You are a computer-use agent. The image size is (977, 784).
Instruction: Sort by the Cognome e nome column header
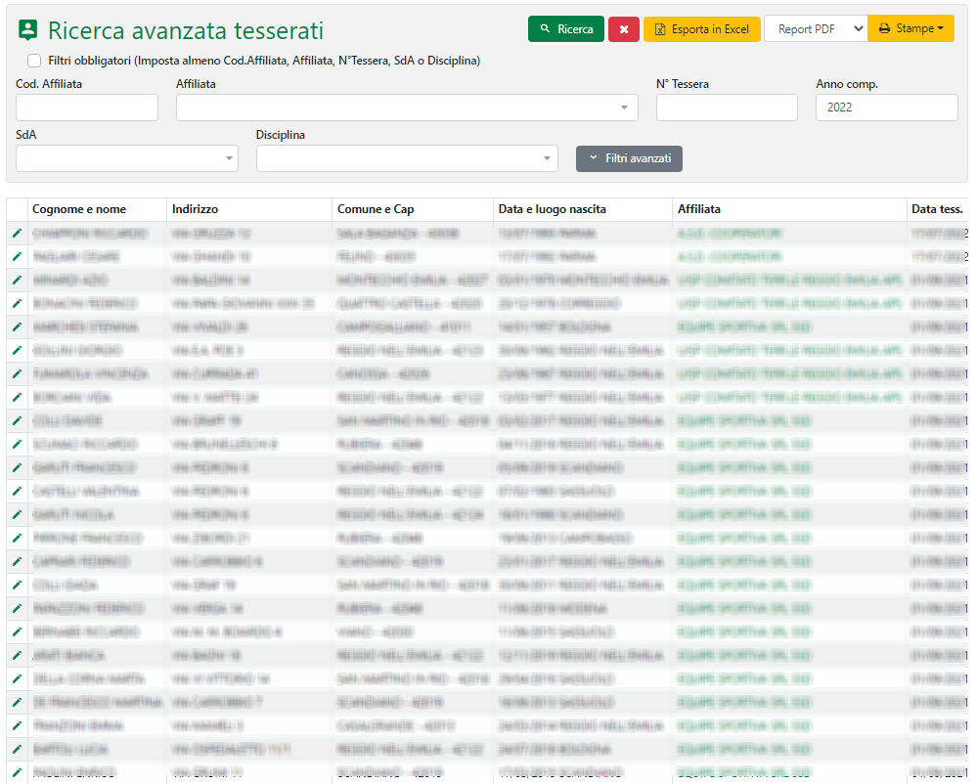[x=79, y=209]
